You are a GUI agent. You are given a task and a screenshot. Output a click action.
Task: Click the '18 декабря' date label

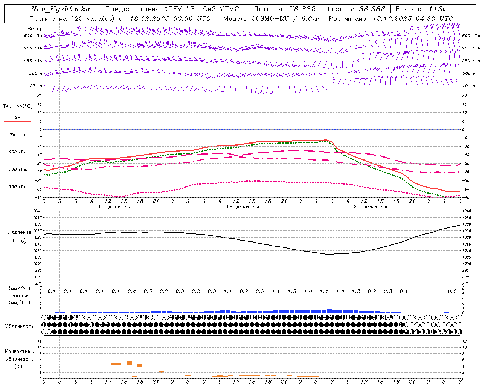pyautogui.click(x=114, y=207)
